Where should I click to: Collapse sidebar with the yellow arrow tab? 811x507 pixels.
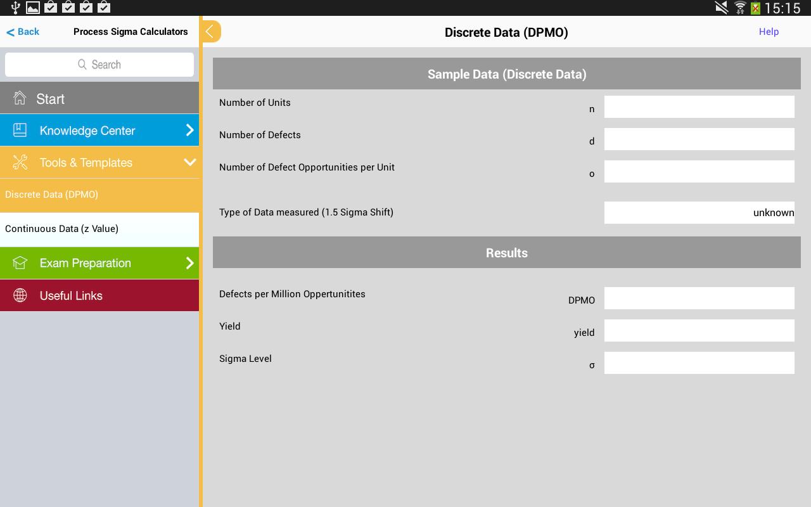211,32
